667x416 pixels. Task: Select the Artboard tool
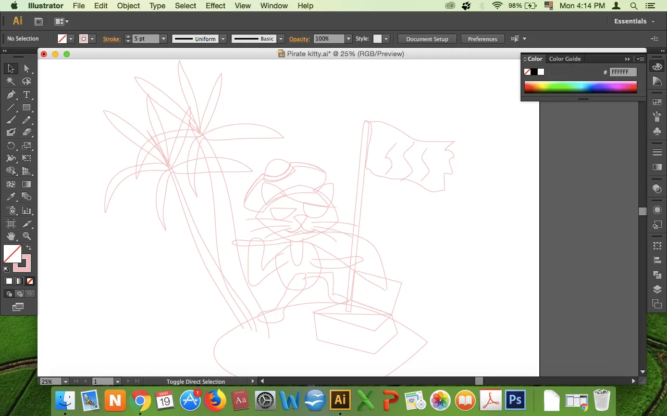click(11, 224)
